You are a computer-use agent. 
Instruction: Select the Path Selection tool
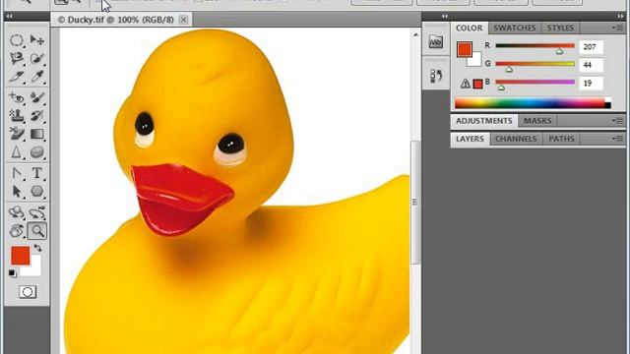pyautogui.click(x=17, y=192)
